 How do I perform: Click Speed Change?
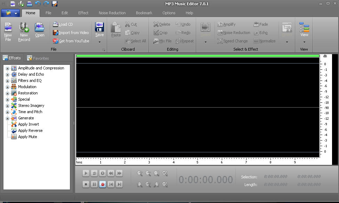(x=233, y=41)
